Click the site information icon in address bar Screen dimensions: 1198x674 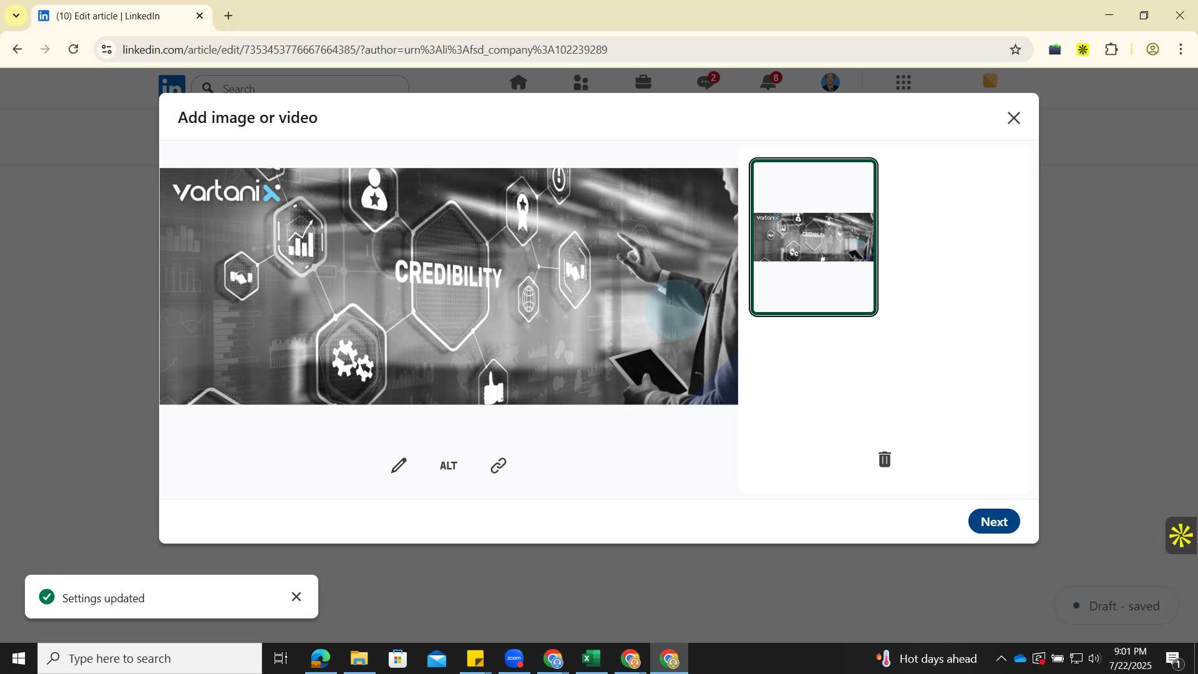(x=107, y=49)
